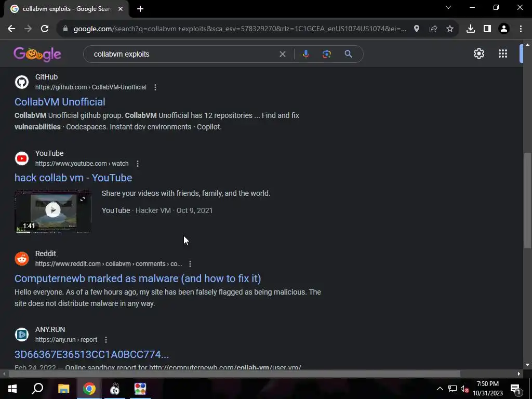Show hidden system tray icons
Screen dimensions: 532x399
point(440,389)
